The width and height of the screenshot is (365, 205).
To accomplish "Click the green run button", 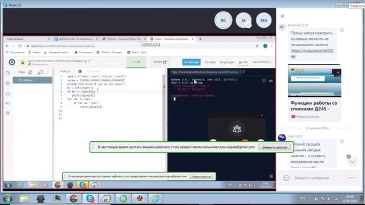I will tap(136, 62).
